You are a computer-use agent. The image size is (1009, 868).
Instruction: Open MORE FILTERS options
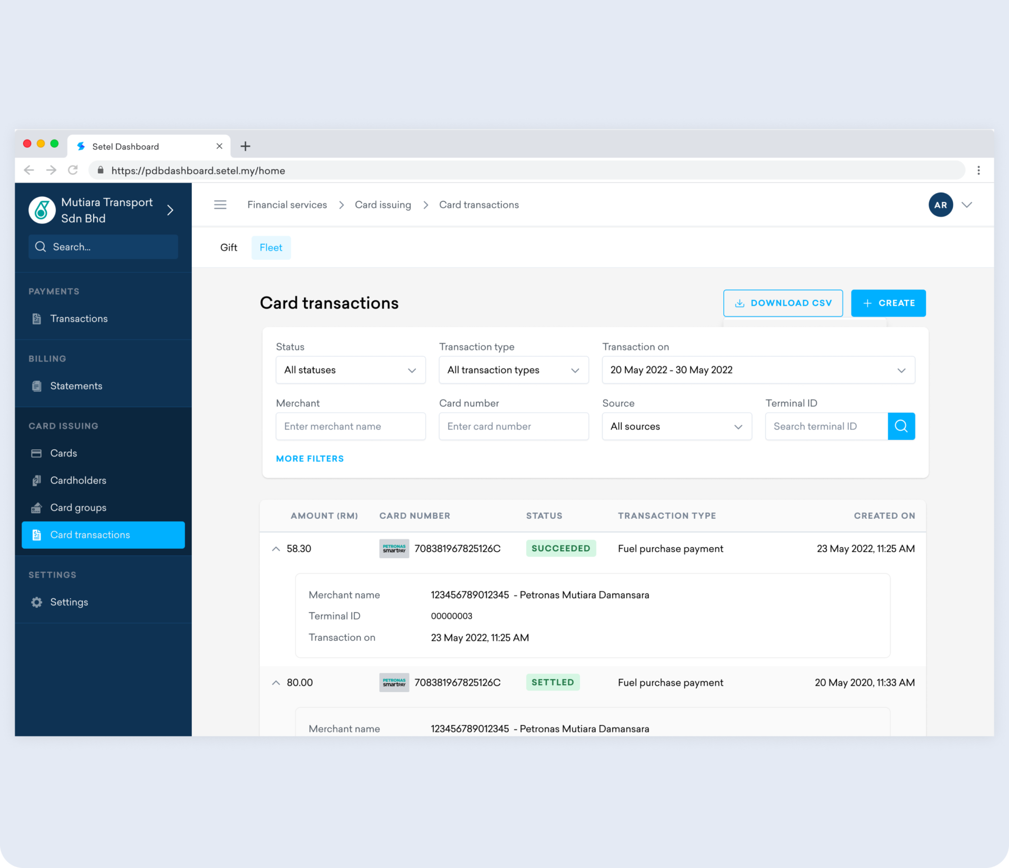pos(309,458)
